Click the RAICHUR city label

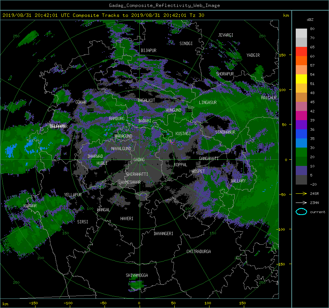click(269, 98)
